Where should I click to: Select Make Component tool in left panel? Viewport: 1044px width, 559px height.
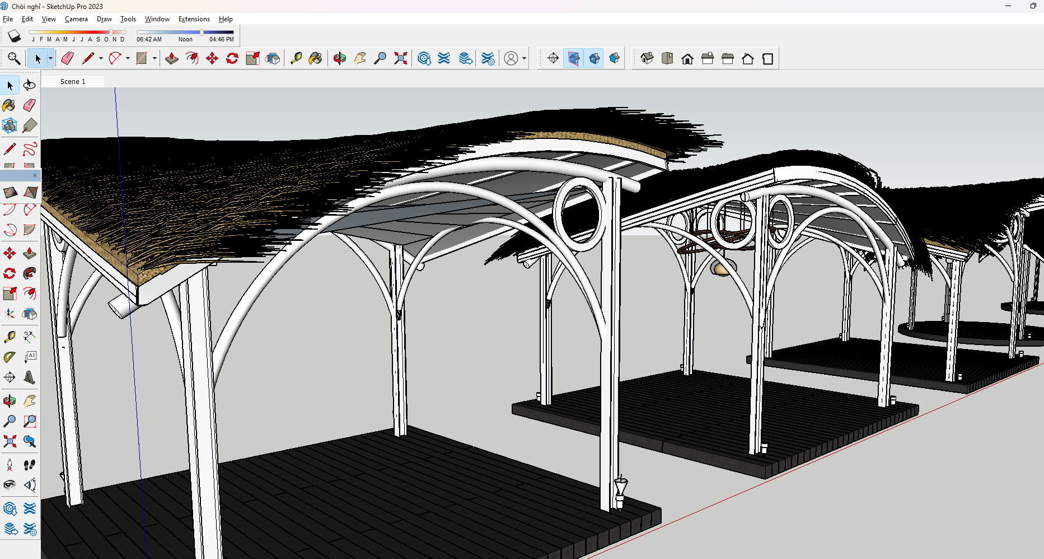[x=10, y=125]
